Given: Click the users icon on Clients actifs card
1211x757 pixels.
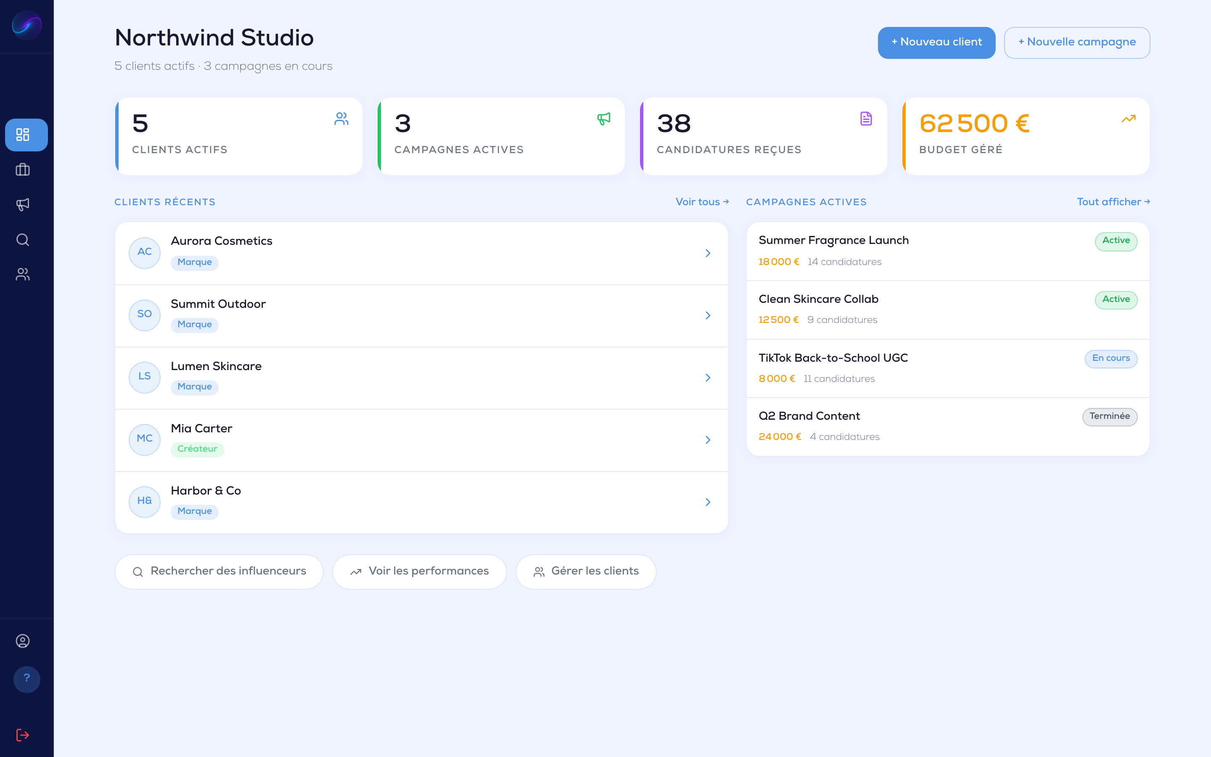Looking at the screenshot, I should [341, 119].
